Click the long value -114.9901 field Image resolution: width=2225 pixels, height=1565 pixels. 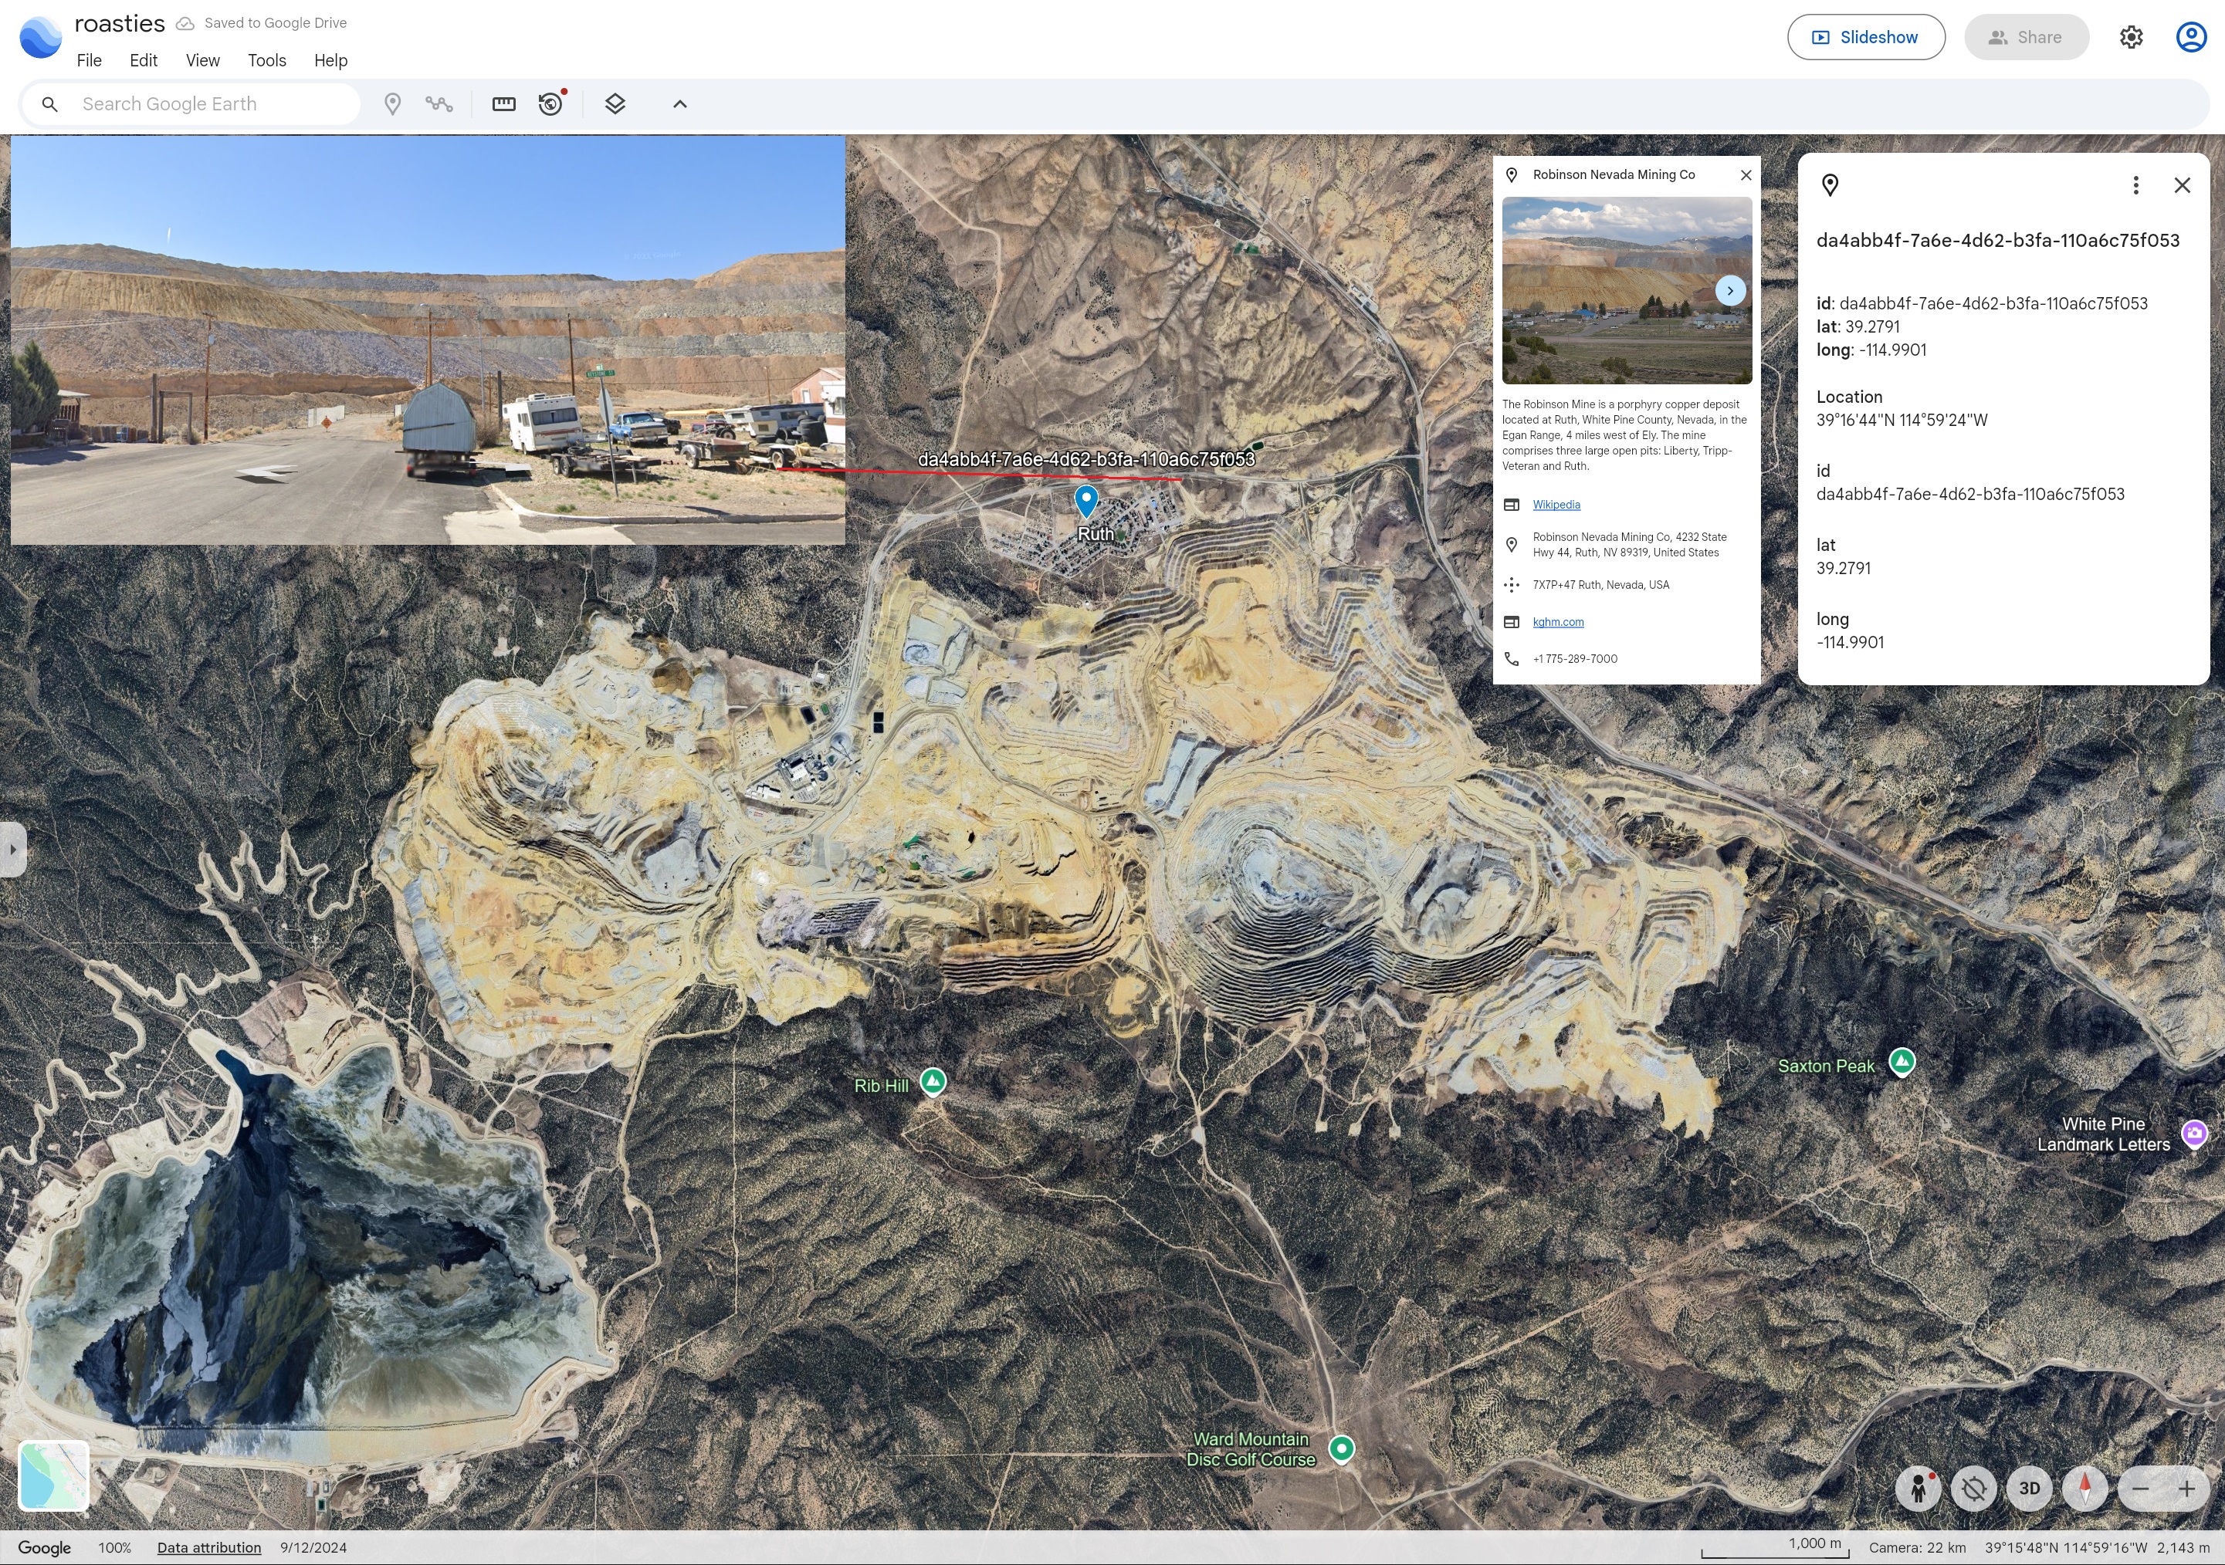click(1850, 642)
